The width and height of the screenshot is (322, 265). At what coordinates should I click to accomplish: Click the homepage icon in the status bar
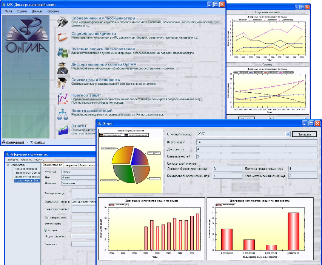click(3, 142)
